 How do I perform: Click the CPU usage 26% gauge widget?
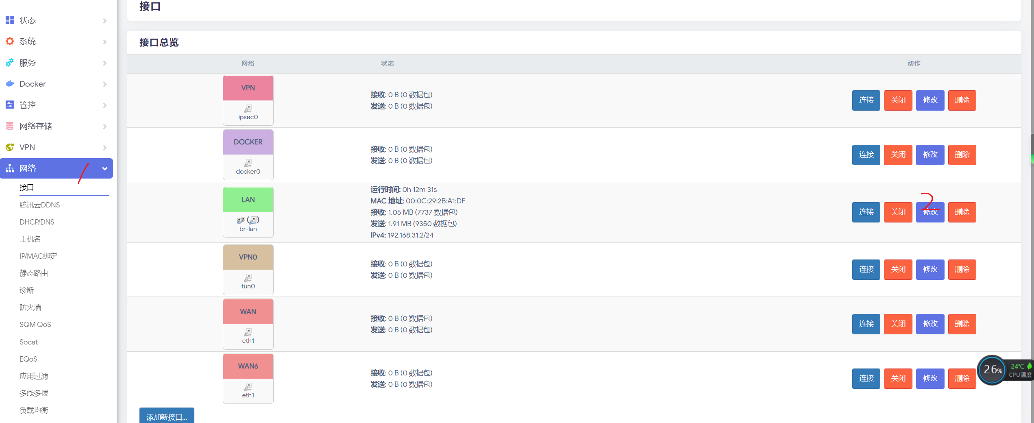click(x=992, y=370)
